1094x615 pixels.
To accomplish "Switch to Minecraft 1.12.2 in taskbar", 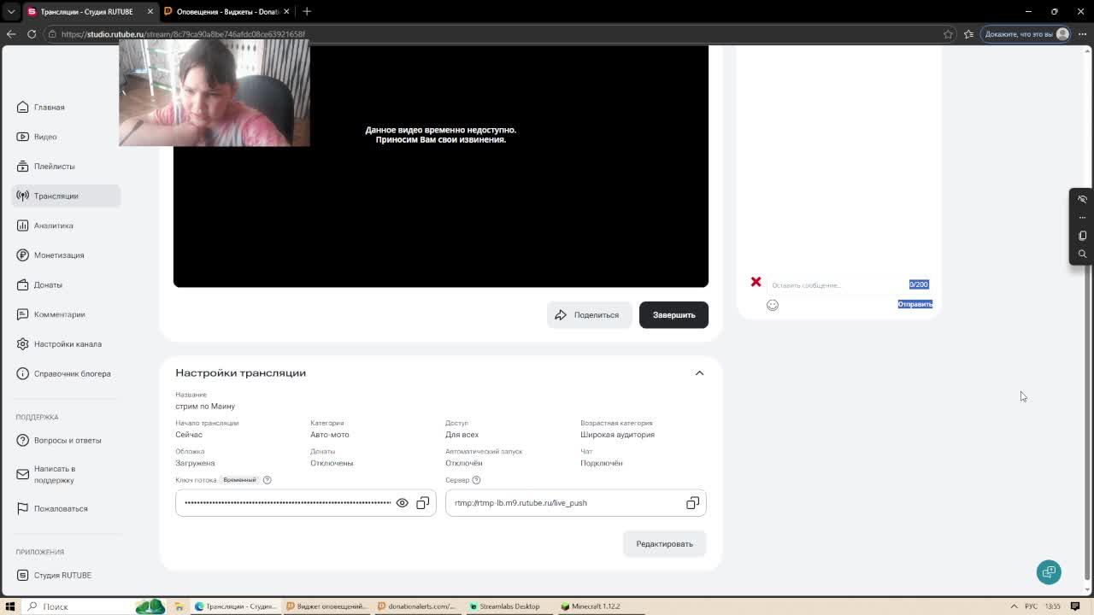I will [x=591, y=606].
